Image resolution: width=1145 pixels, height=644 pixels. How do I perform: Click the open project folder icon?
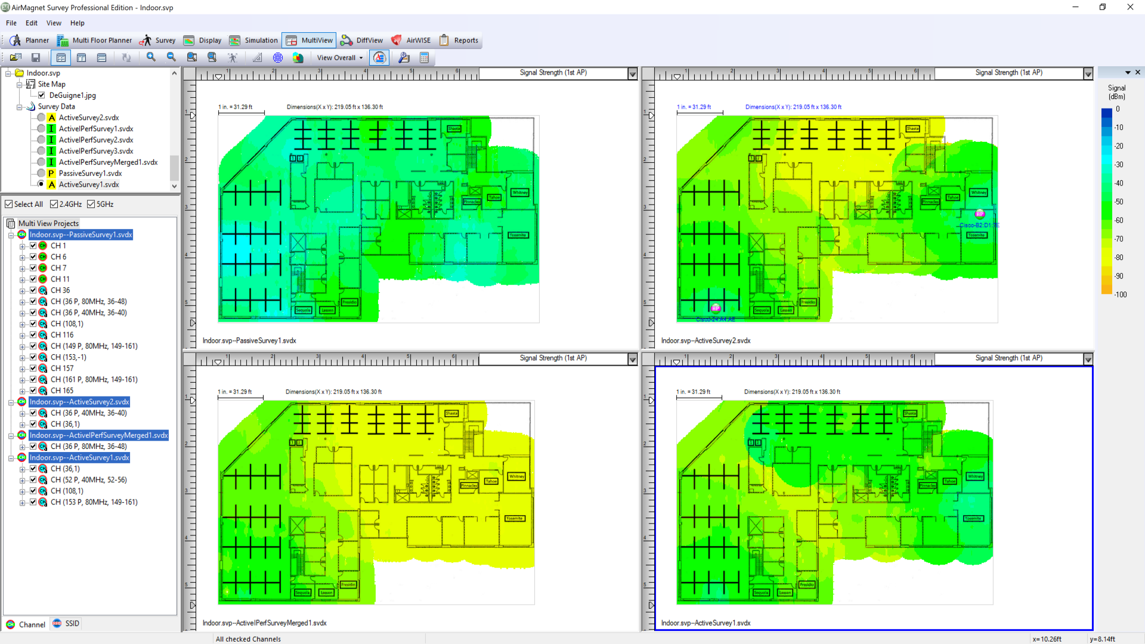tap(16, 58)
